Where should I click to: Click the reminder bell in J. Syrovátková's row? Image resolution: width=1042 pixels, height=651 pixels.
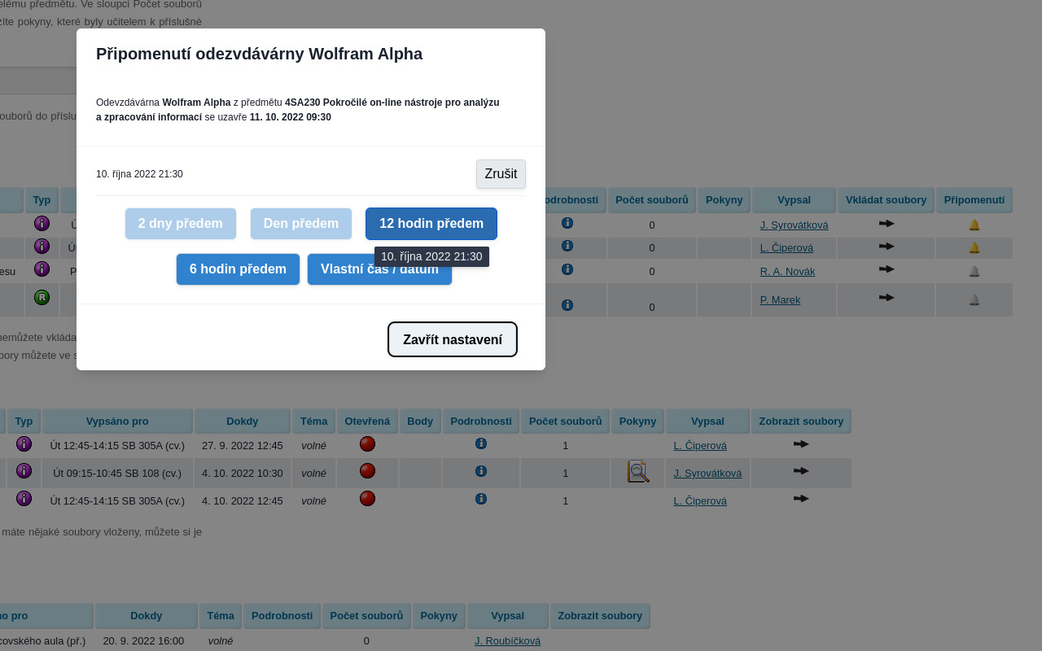(x=974, y=225)
